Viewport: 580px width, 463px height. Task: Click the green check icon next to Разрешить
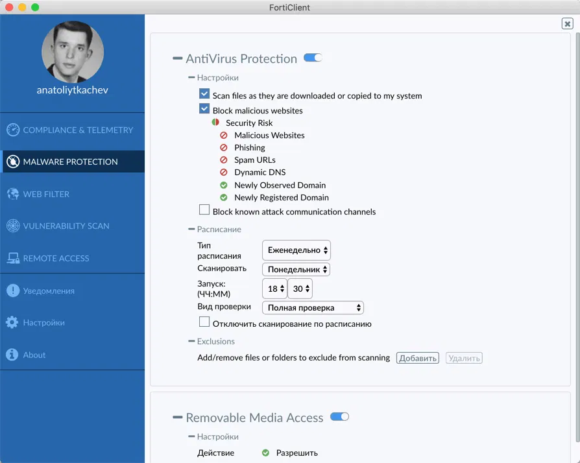point(265,453)
